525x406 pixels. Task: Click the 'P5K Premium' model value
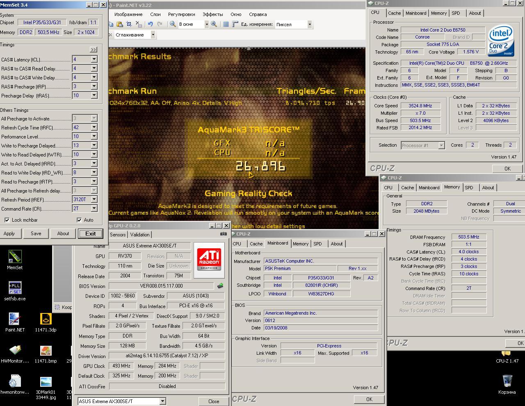point(300,269)
